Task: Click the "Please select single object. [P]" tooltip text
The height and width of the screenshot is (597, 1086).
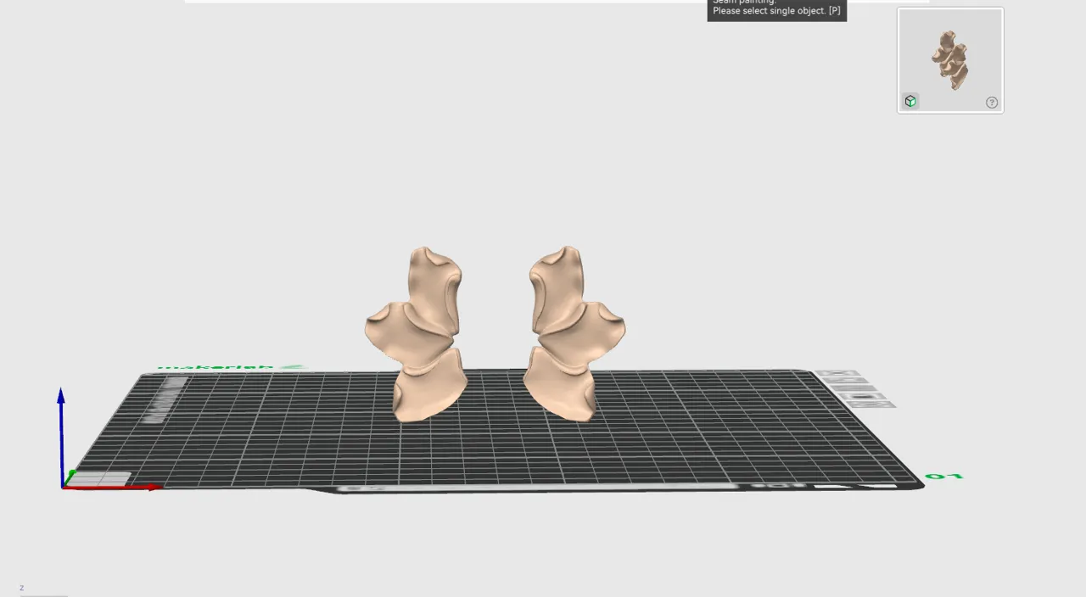Action: tap(776, 11)
